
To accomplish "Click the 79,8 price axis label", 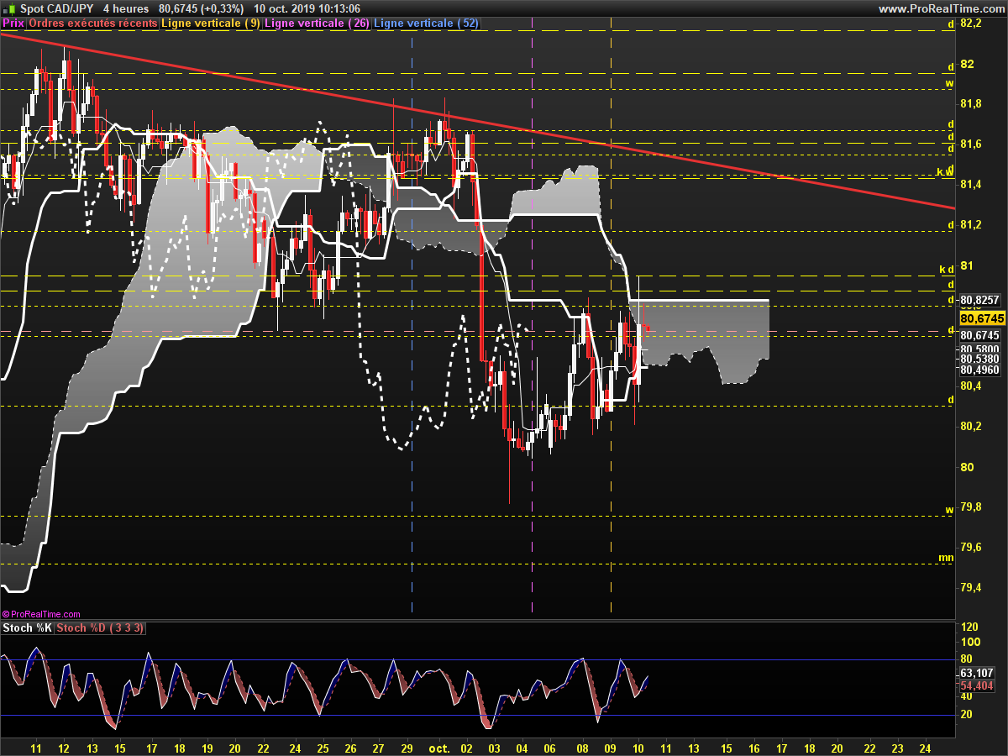I will point(971,507).
